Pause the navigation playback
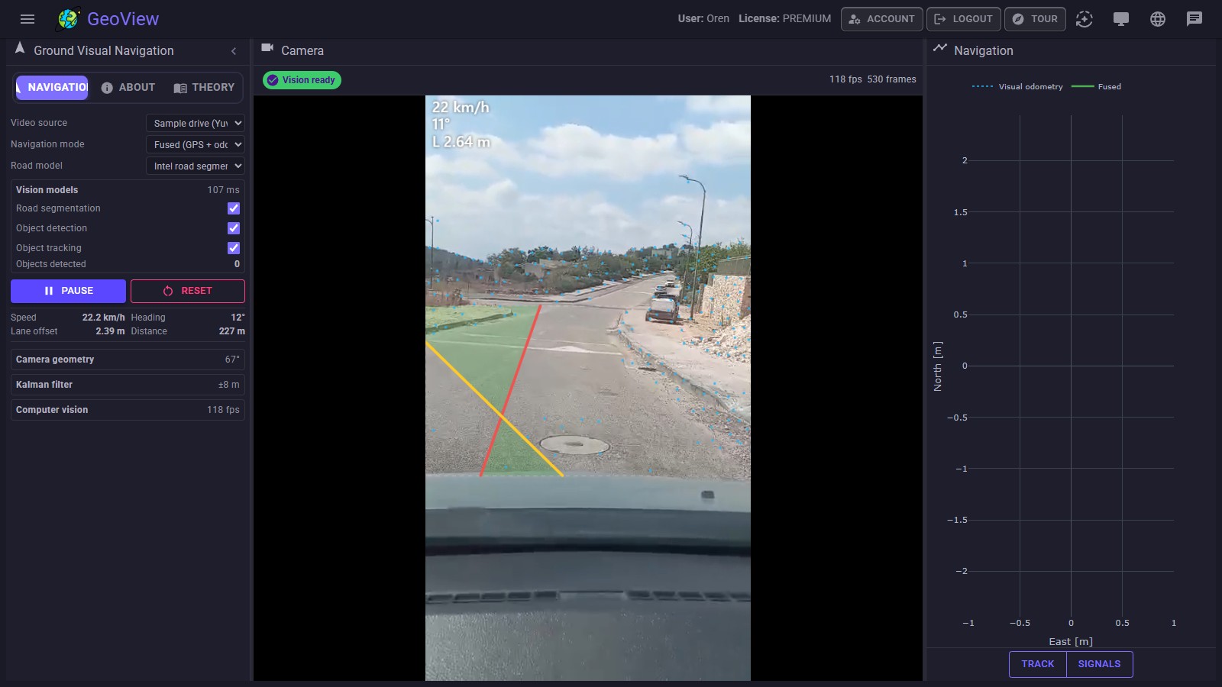The width and height of the screenshot is (1222, 687). coord(68,291)
